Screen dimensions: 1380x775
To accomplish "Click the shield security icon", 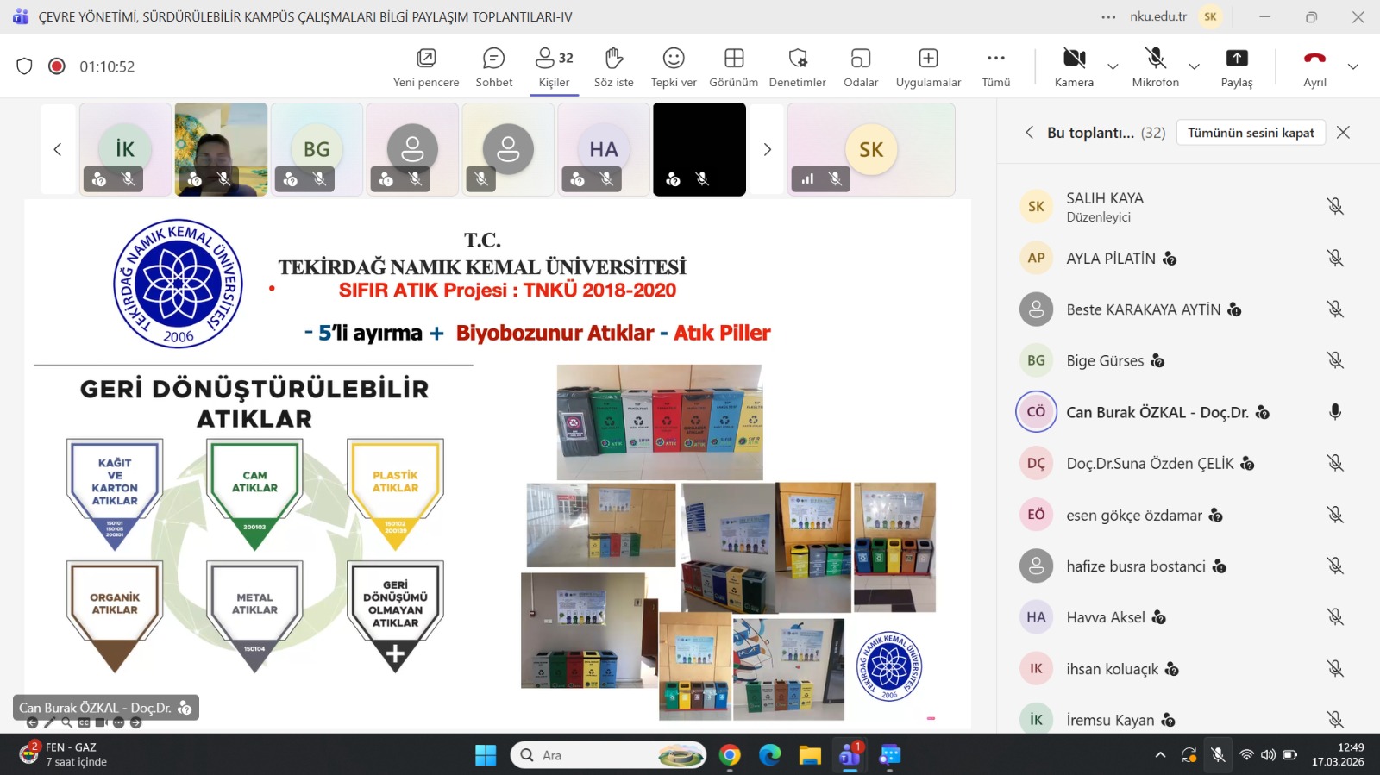I will pyautogui.click(x=24, y=66).
